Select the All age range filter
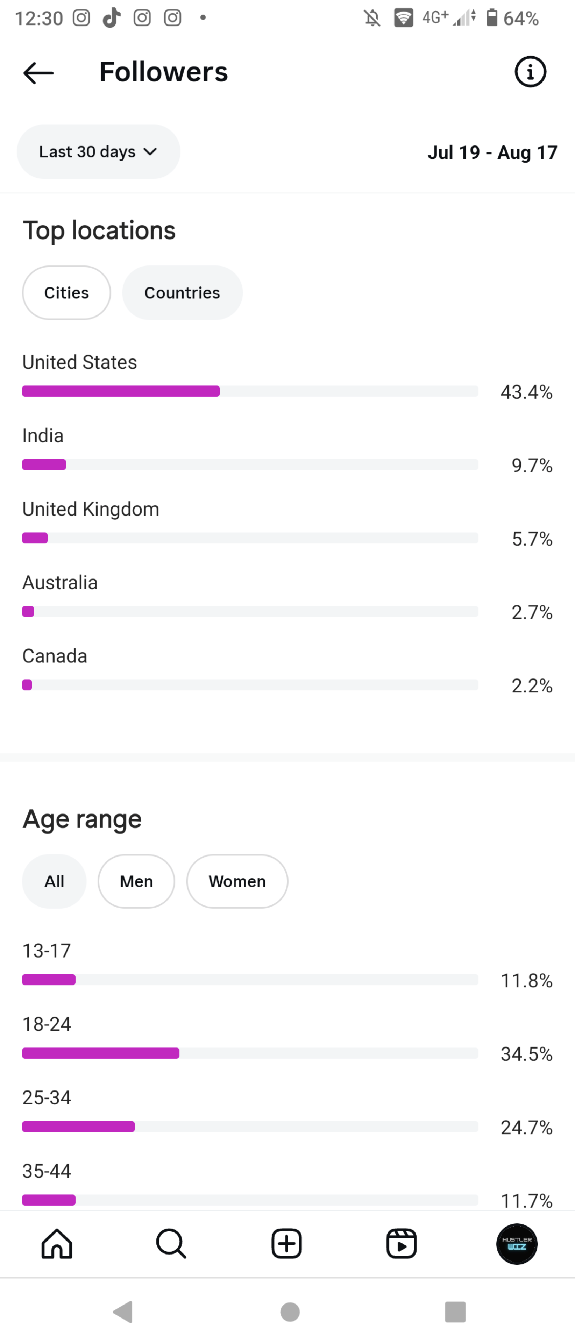Image resolution: width=575 pixels, height=1343 pixels. click(54, 881)
